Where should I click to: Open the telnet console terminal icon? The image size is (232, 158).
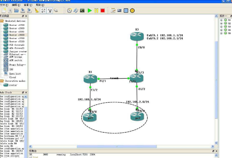click(82, 10)
